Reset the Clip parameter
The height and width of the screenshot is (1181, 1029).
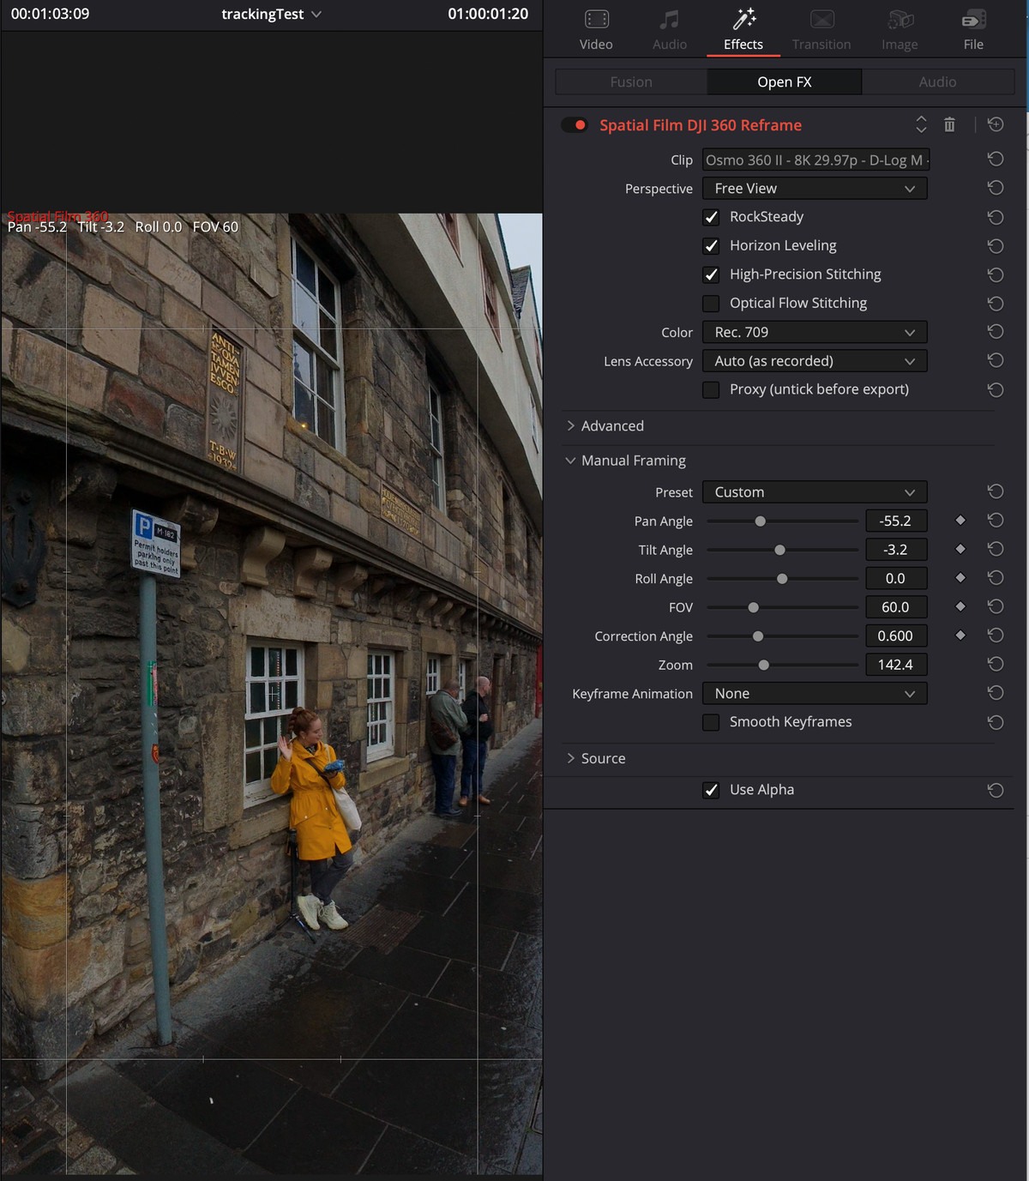(x=996, y=160)
